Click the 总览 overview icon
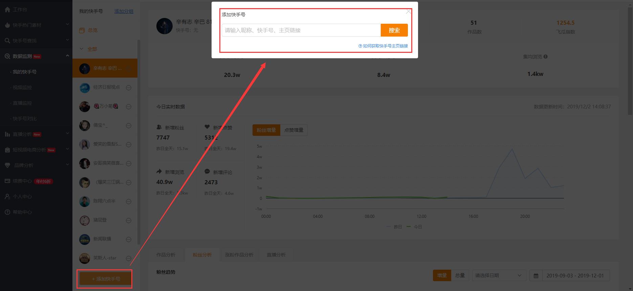Viewport: 633px width, 291px height. coord(82,30)
